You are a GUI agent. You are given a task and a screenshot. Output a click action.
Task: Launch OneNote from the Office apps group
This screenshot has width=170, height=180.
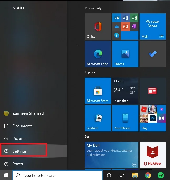click(x=134, y=27)
